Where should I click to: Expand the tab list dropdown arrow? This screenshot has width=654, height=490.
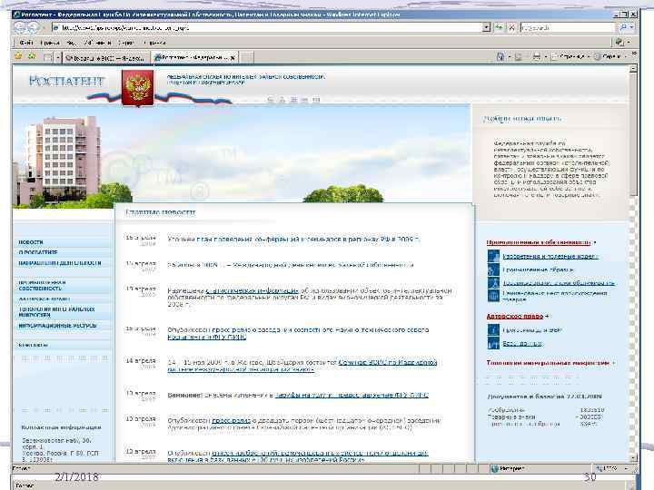coord(58,57)
